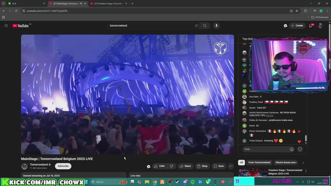Open Xbox app from the taskbar

click(x=208, y=182)
